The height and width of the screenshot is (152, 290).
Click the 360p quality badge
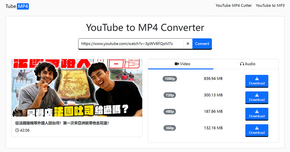170,128
